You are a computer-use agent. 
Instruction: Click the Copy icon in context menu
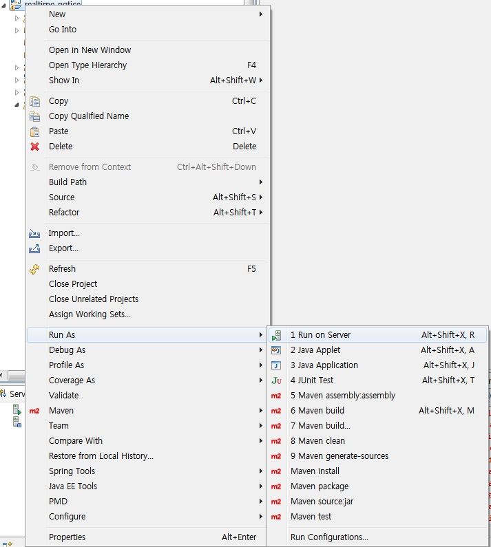(x=34, y=101)
